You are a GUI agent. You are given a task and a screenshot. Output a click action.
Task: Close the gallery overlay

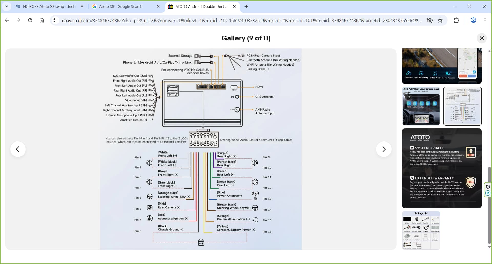481,38
